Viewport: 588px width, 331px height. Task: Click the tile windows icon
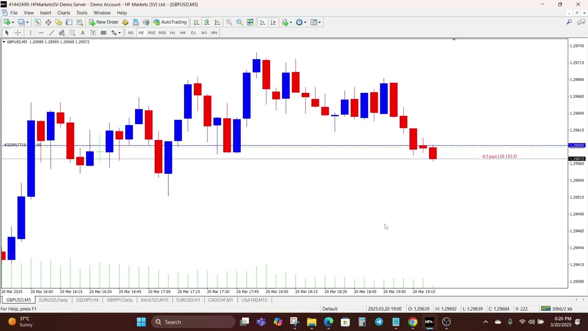click(x=250, y=22)
